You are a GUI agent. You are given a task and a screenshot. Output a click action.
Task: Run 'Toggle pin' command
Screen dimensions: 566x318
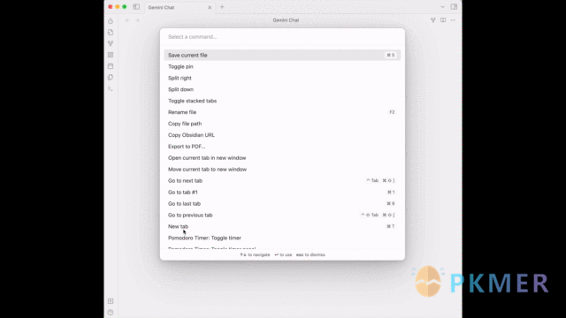pos(282,67)
